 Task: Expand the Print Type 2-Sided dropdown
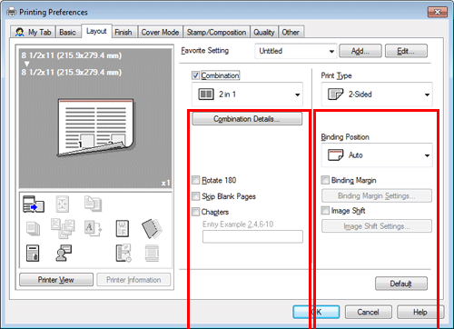377,95
